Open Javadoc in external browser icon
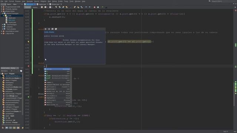The image size is (237, 133). 52,29
